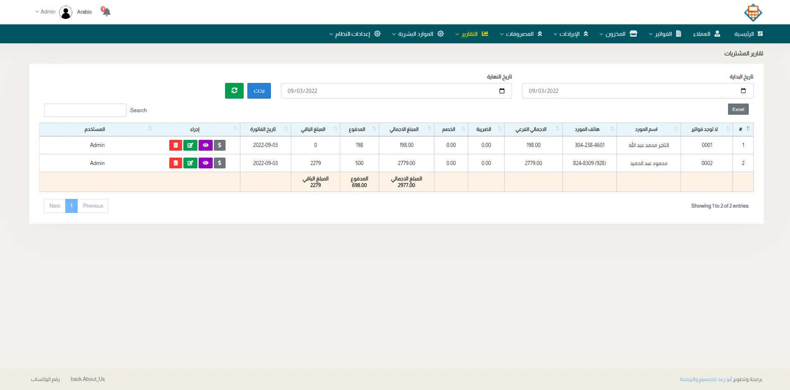Delete invoice 0001 using the red trash icon

pyautogui.click(x=176, y=145)
